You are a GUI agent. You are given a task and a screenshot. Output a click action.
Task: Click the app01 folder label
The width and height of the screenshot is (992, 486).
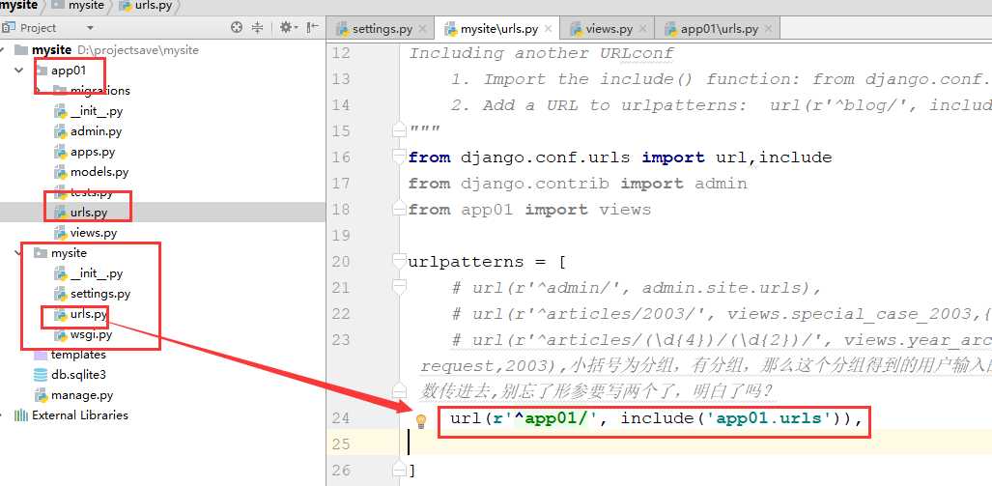coord(69,71)
